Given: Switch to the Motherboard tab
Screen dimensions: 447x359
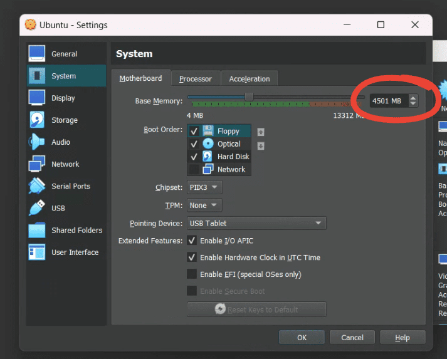Looking at the screenshot, I should (141, 78).
